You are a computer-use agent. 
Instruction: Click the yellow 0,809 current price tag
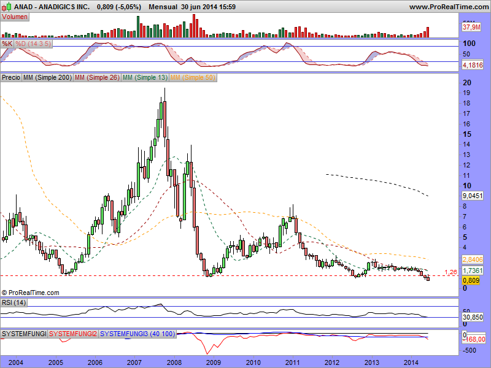[x=471, y=280]
